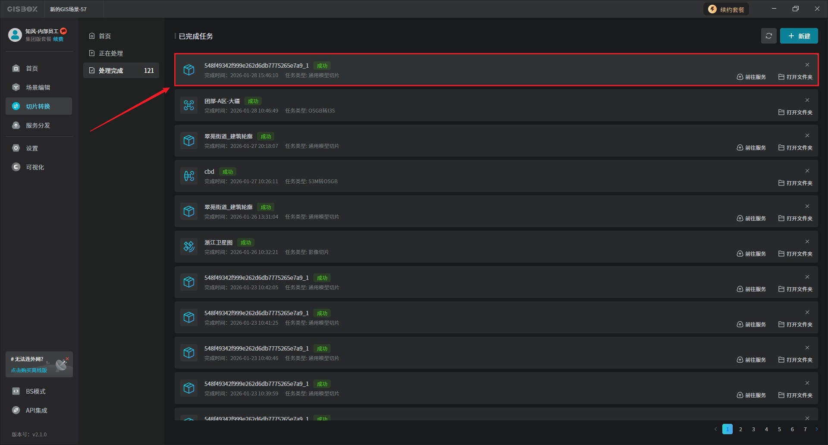Open folder for the cbd task
The width and height of the screenshot is (828, 445).
click(795, 183)
